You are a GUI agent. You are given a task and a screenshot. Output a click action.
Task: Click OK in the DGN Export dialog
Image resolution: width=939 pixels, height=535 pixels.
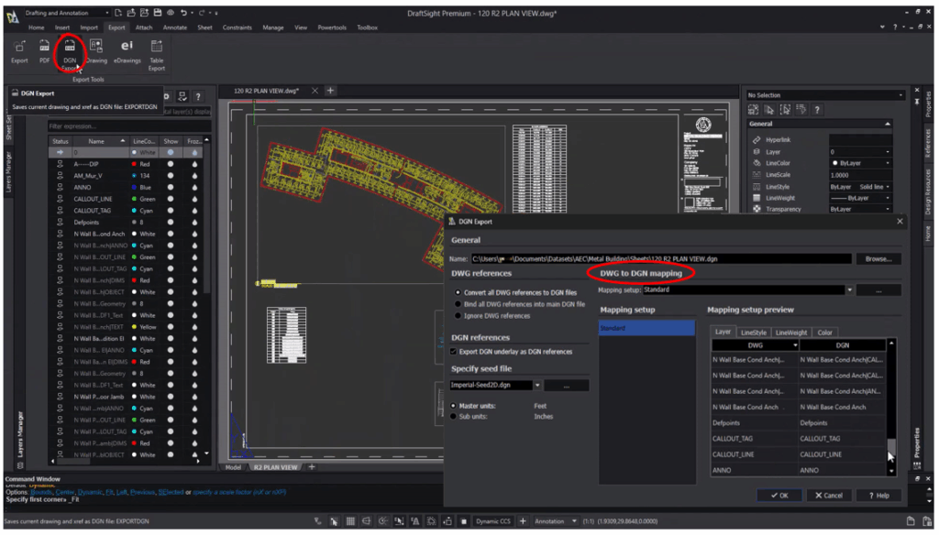tap(779, 496)
